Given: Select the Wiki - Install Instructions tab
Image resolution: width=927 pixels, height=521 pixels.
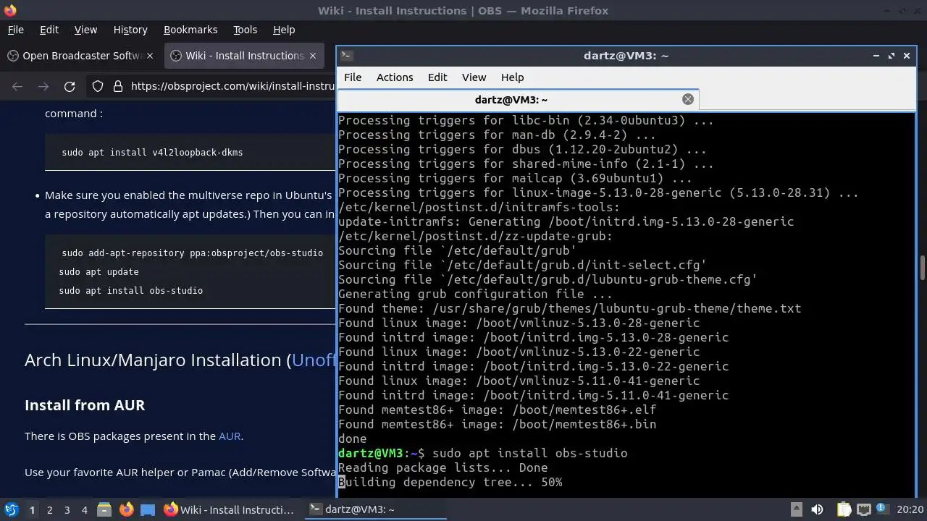Looking at the screenshot, I should point(244,56).
